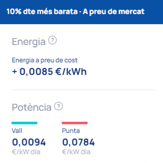163x163 pixels.
Task: Select the cyan Vall color bar
Action: pyautogui.click(x=24, y=123)
